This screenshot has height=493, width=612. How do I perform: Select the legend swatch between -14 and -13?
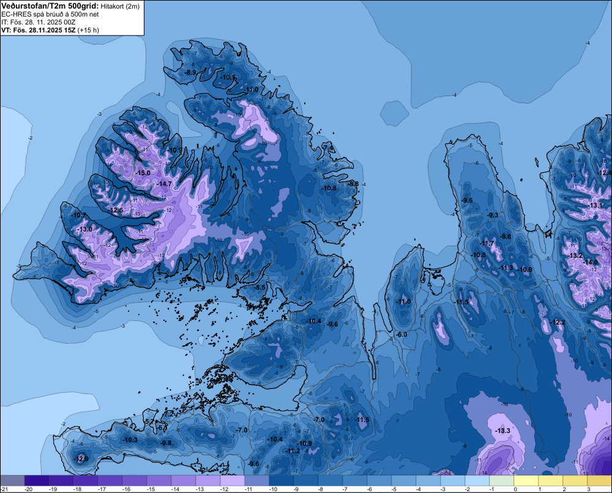[184, 480]
